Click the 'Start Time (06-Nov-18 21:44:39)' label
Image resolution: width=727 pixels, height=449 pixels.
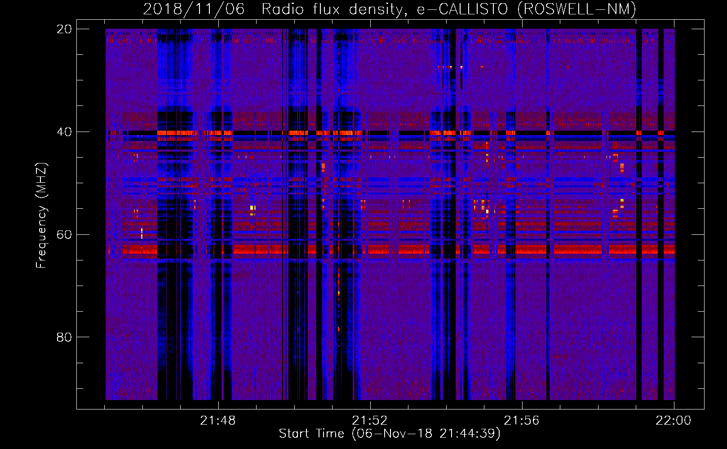(x=390, y=434)
